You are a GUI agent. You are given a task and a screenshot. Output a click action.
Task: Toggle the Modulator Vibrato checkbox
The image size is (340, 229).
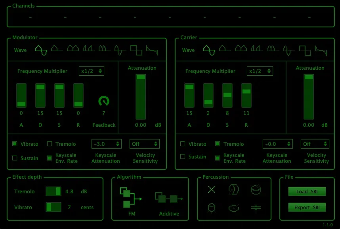click(15, 144)
